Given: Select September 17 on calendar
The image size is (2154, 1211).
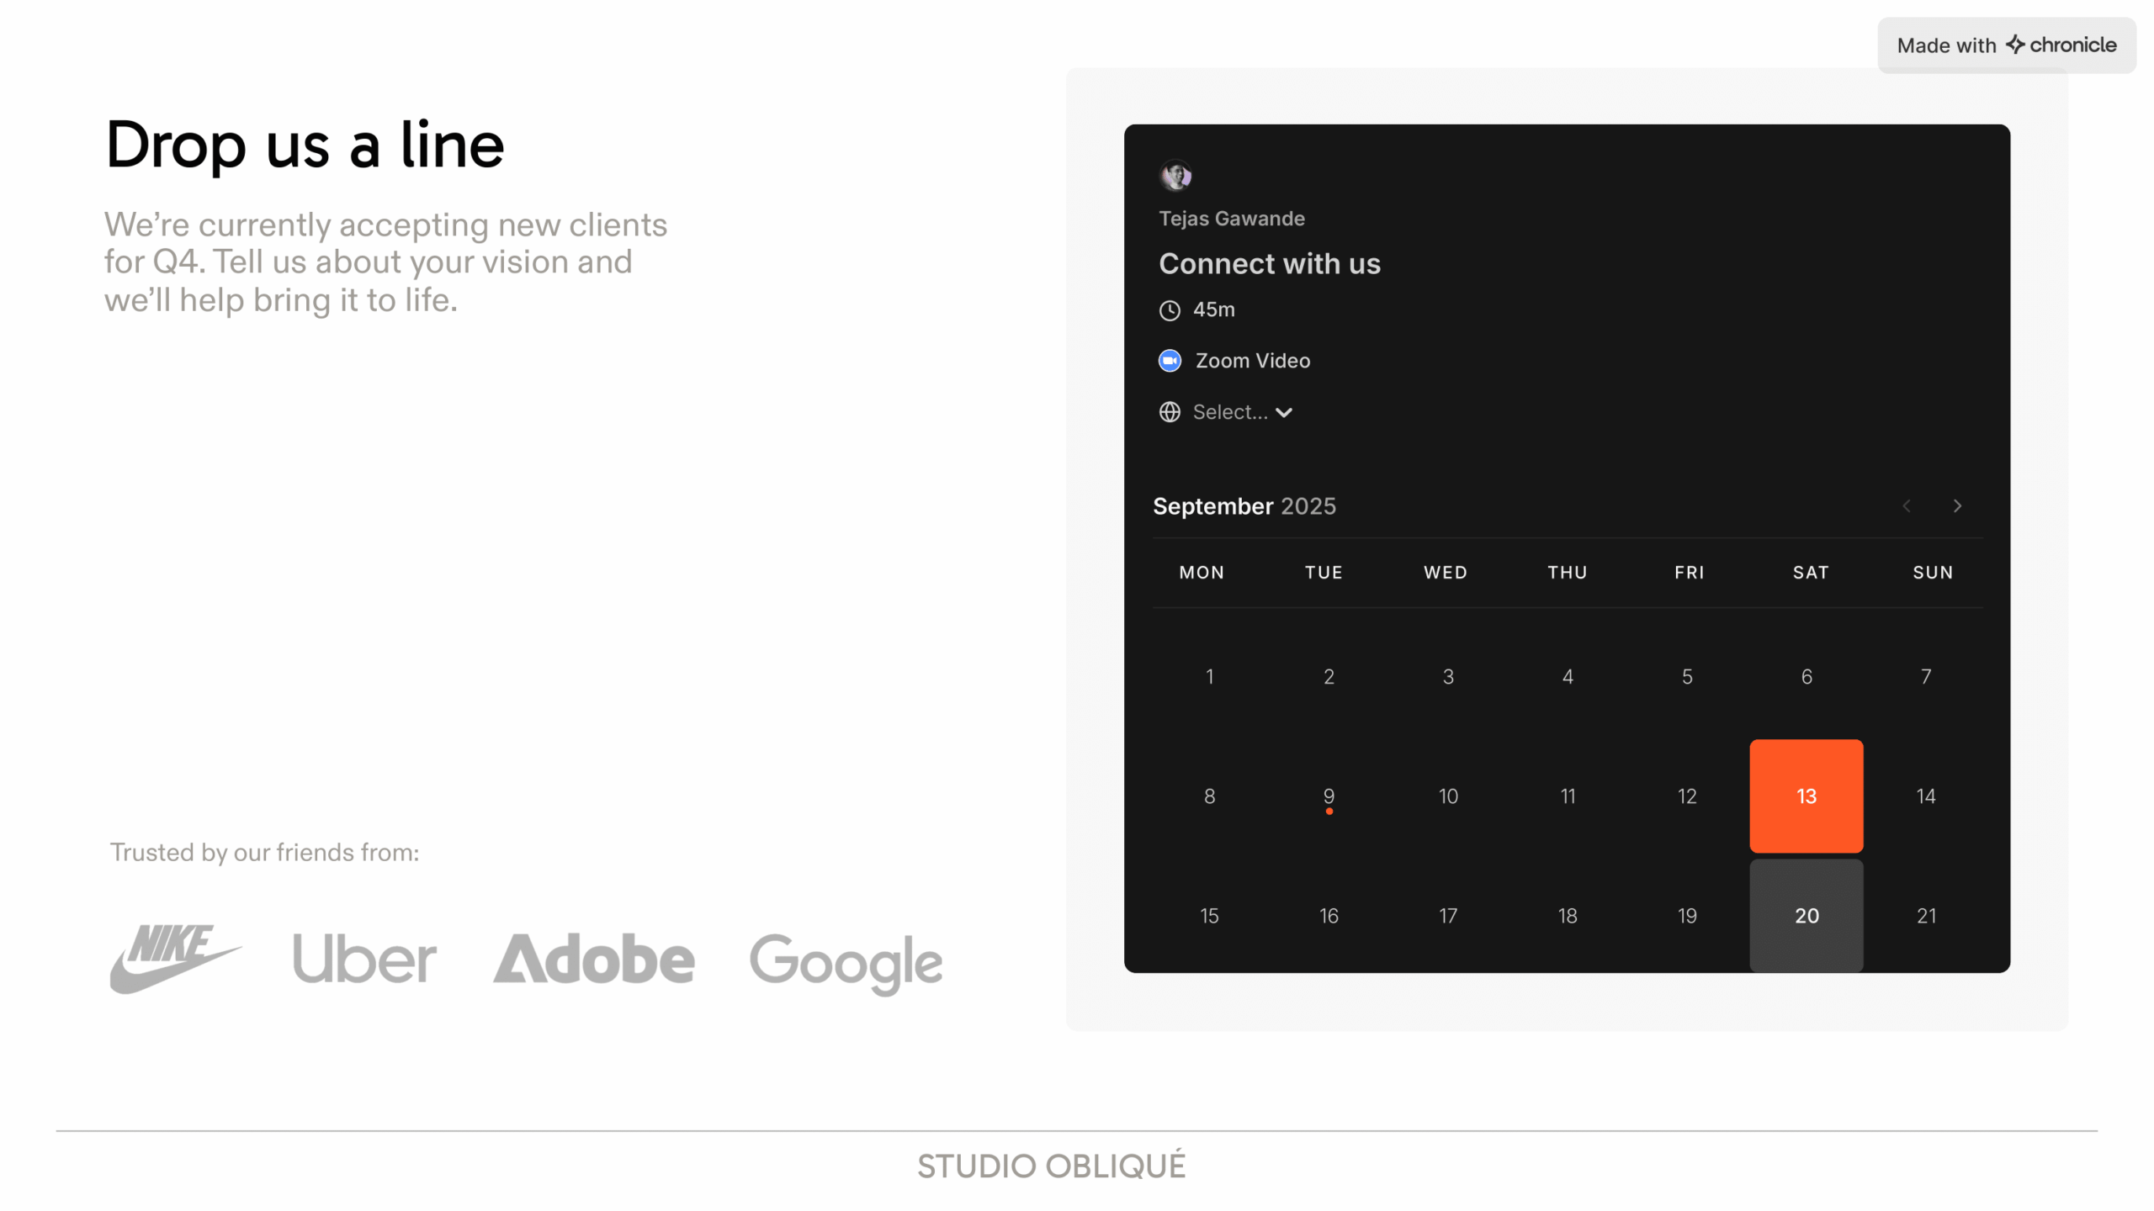Looking at the screenshot, I should [1448, 915].
